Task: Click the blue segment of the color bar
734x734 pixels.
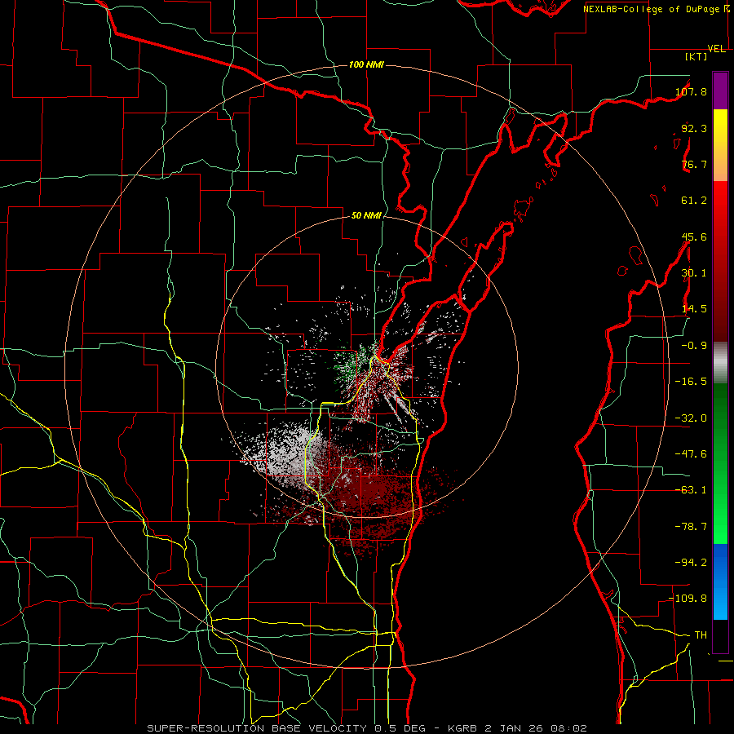Action: click(720, 581)
